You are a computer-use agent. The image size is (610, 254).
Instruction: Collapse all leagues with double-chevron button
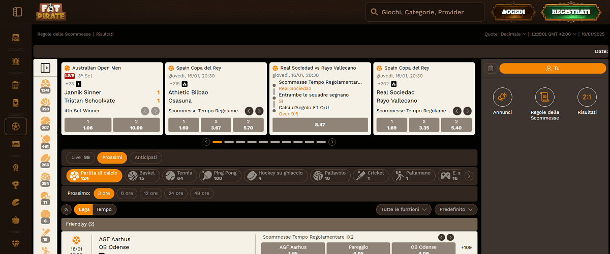67,209
